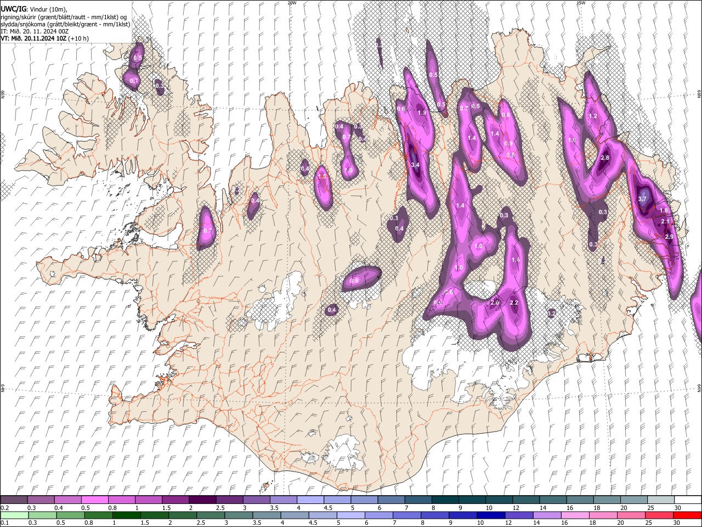The image size is (702, 527).
Task: Click the UWC/IG title text
Action: click(x=13, y=8)
